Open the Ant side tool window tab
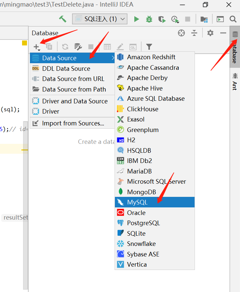Screen dimensions: 240x292 235,82
